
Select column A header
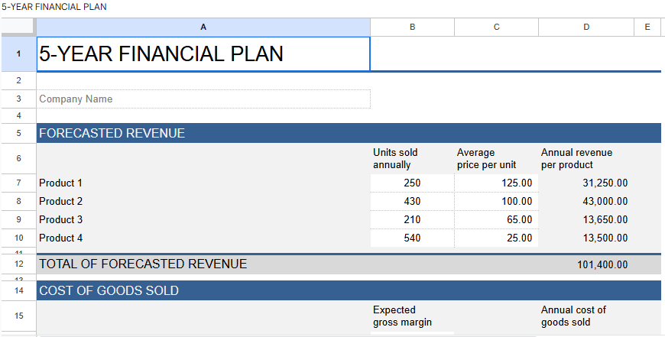pos(203,27)
